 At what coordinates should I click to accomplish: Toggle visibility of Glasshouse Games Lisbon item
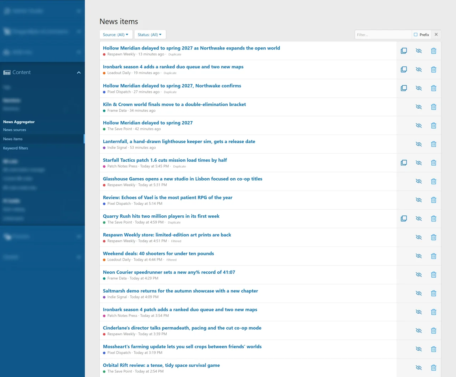(419, 181)
